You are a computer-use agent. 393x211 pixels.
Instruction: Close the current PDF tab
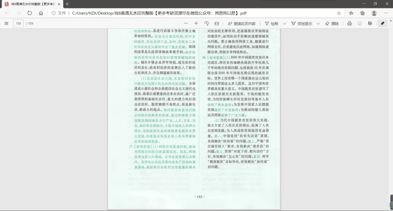[59, 4]
